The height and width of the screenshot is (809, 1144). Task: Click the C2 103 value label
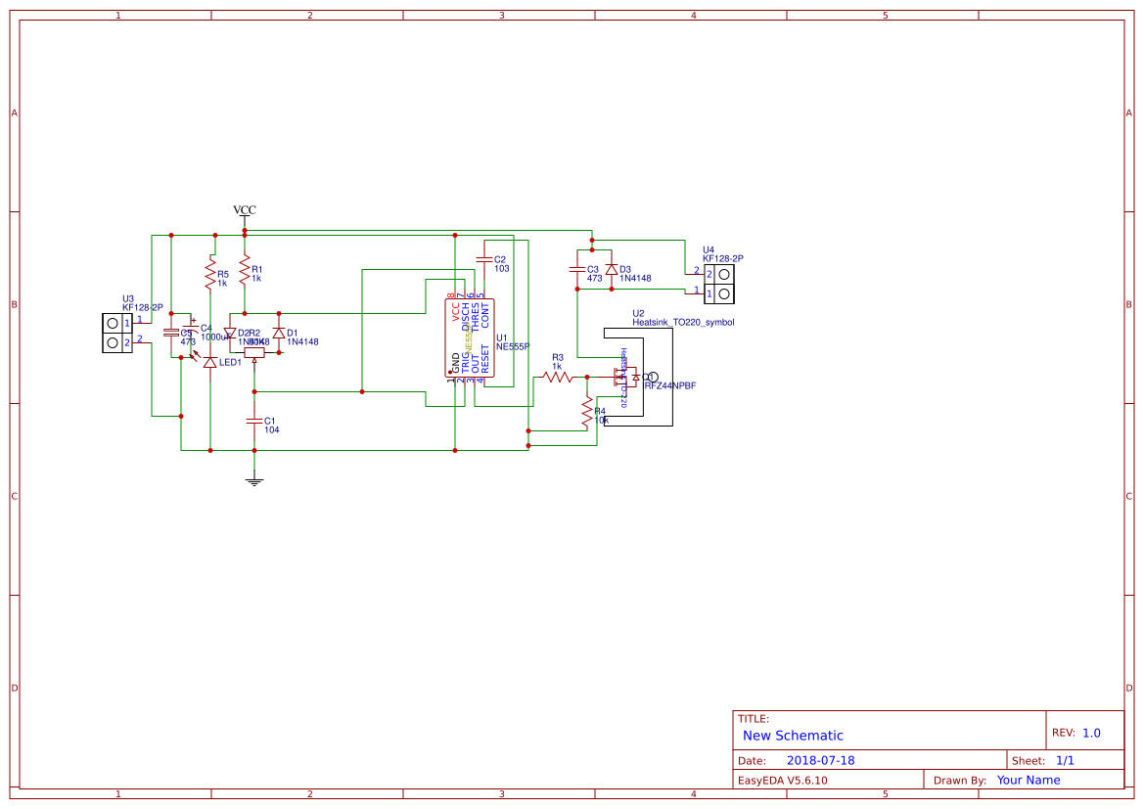(x=502, y=269)
